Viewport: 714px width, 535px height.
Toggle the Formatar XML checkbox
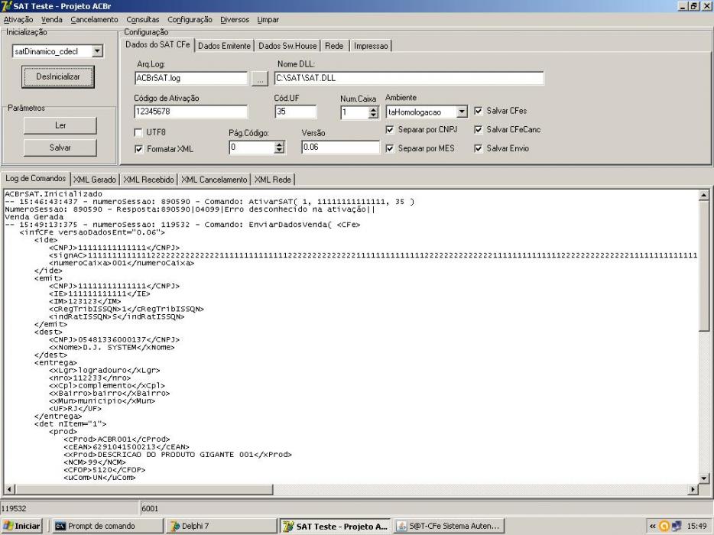[138, 149]
